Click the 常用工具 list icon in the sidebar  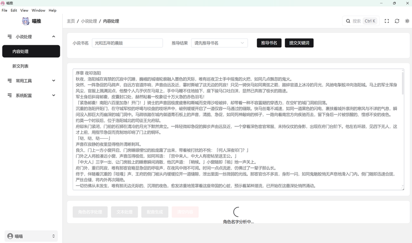(10, 81)
